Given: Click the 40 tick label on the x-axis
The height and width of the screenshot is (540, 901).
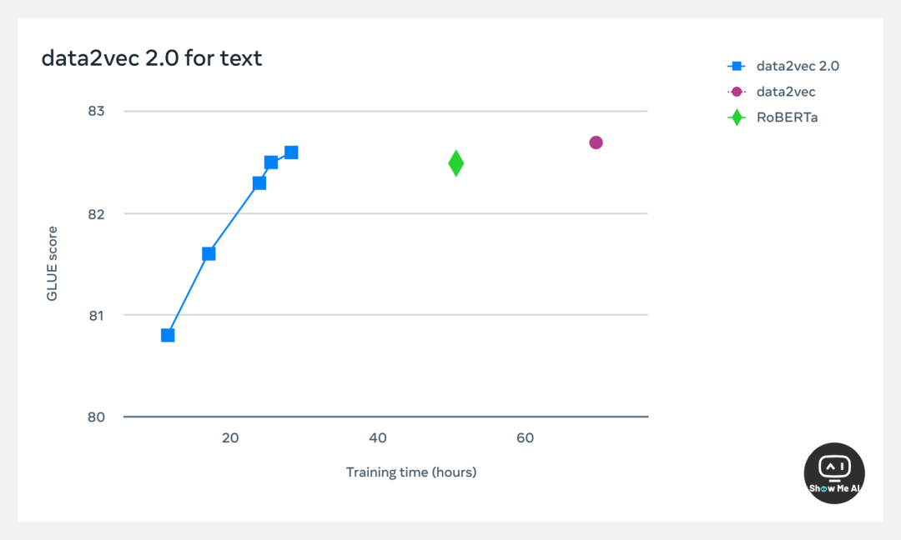Looking at the screenshot, I should [378, 438].
